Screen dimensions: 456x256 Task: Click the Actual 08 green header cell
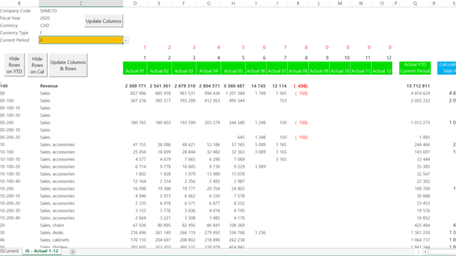pos(298,68)
